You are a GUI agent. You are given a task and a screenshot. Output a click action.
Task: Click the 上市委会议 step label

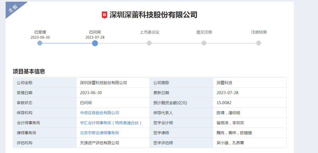coord(149,32)
